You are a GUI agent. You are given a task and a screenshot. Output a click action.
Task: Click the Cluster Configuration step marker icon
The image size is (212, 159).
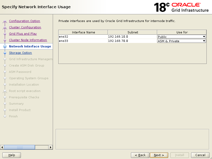click(5, 28)
